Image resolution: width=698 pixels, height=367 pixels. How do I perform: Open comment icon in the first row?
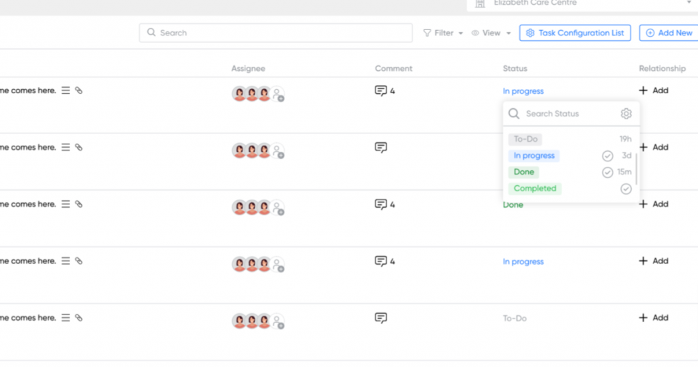381,91
